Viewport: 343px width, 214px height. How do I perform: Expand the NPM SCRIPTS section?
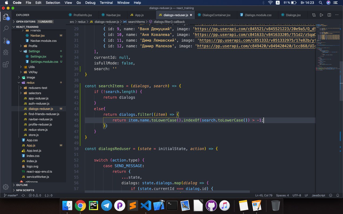tap(25, 190)
